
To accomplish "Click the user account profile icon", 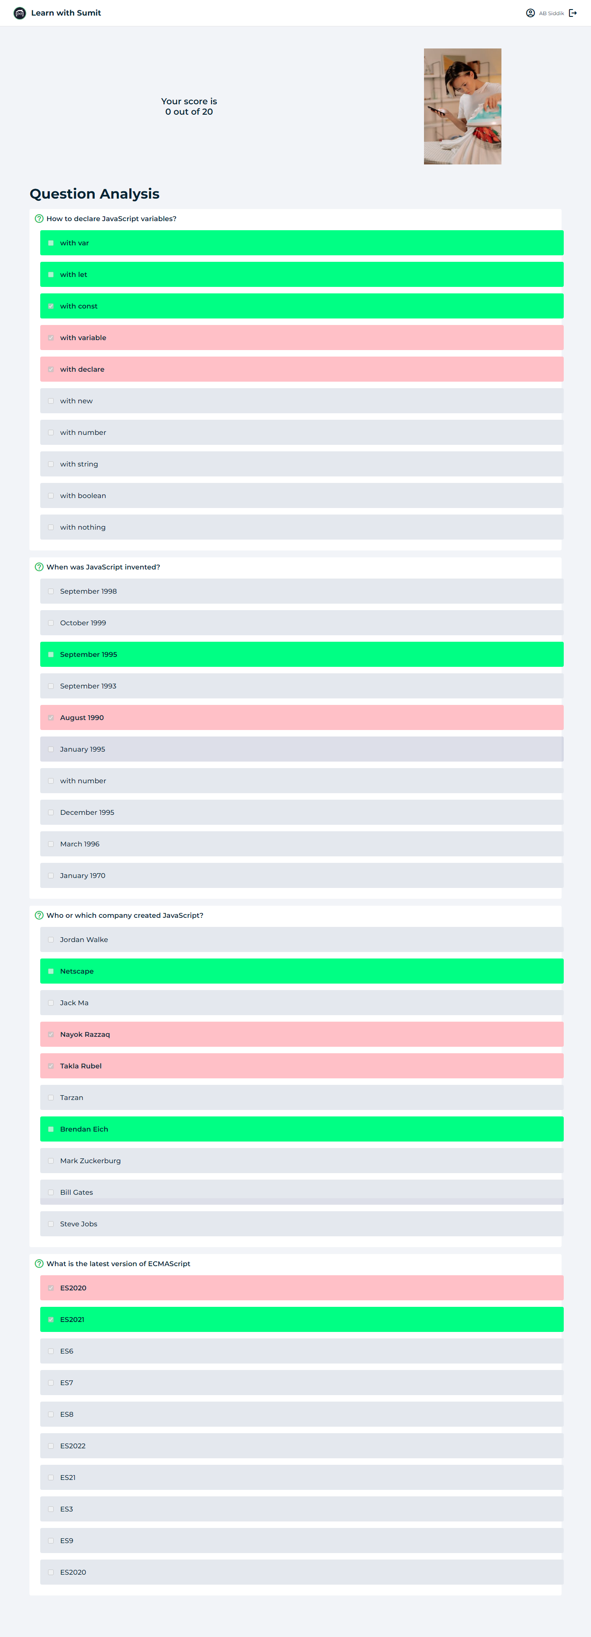I will pos(530,13).
